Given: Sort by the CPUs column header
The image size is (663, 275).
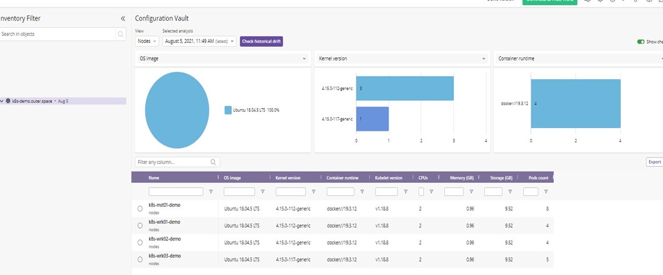Looking at the screenshot, I should 423,178.
